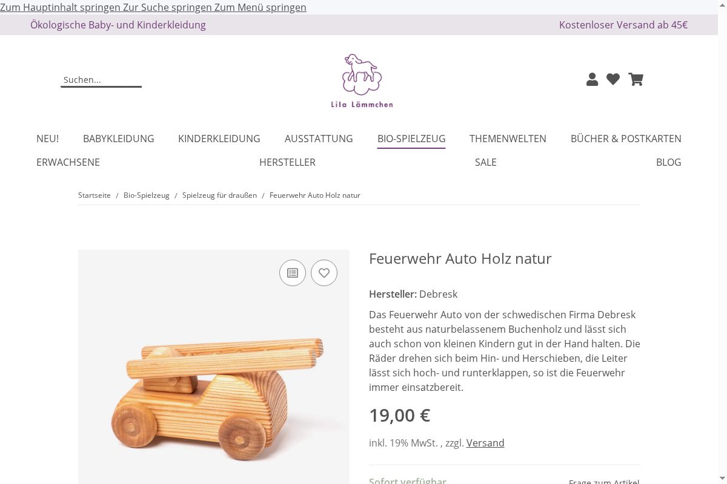Image resolution: width=727 pixels, height=484 pixels.
Task: Focus the Suchen search field
Action: coord(101,80)
